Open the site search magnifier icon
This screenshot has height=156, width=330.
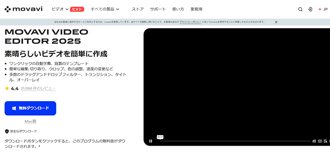[x=300, y=9]
